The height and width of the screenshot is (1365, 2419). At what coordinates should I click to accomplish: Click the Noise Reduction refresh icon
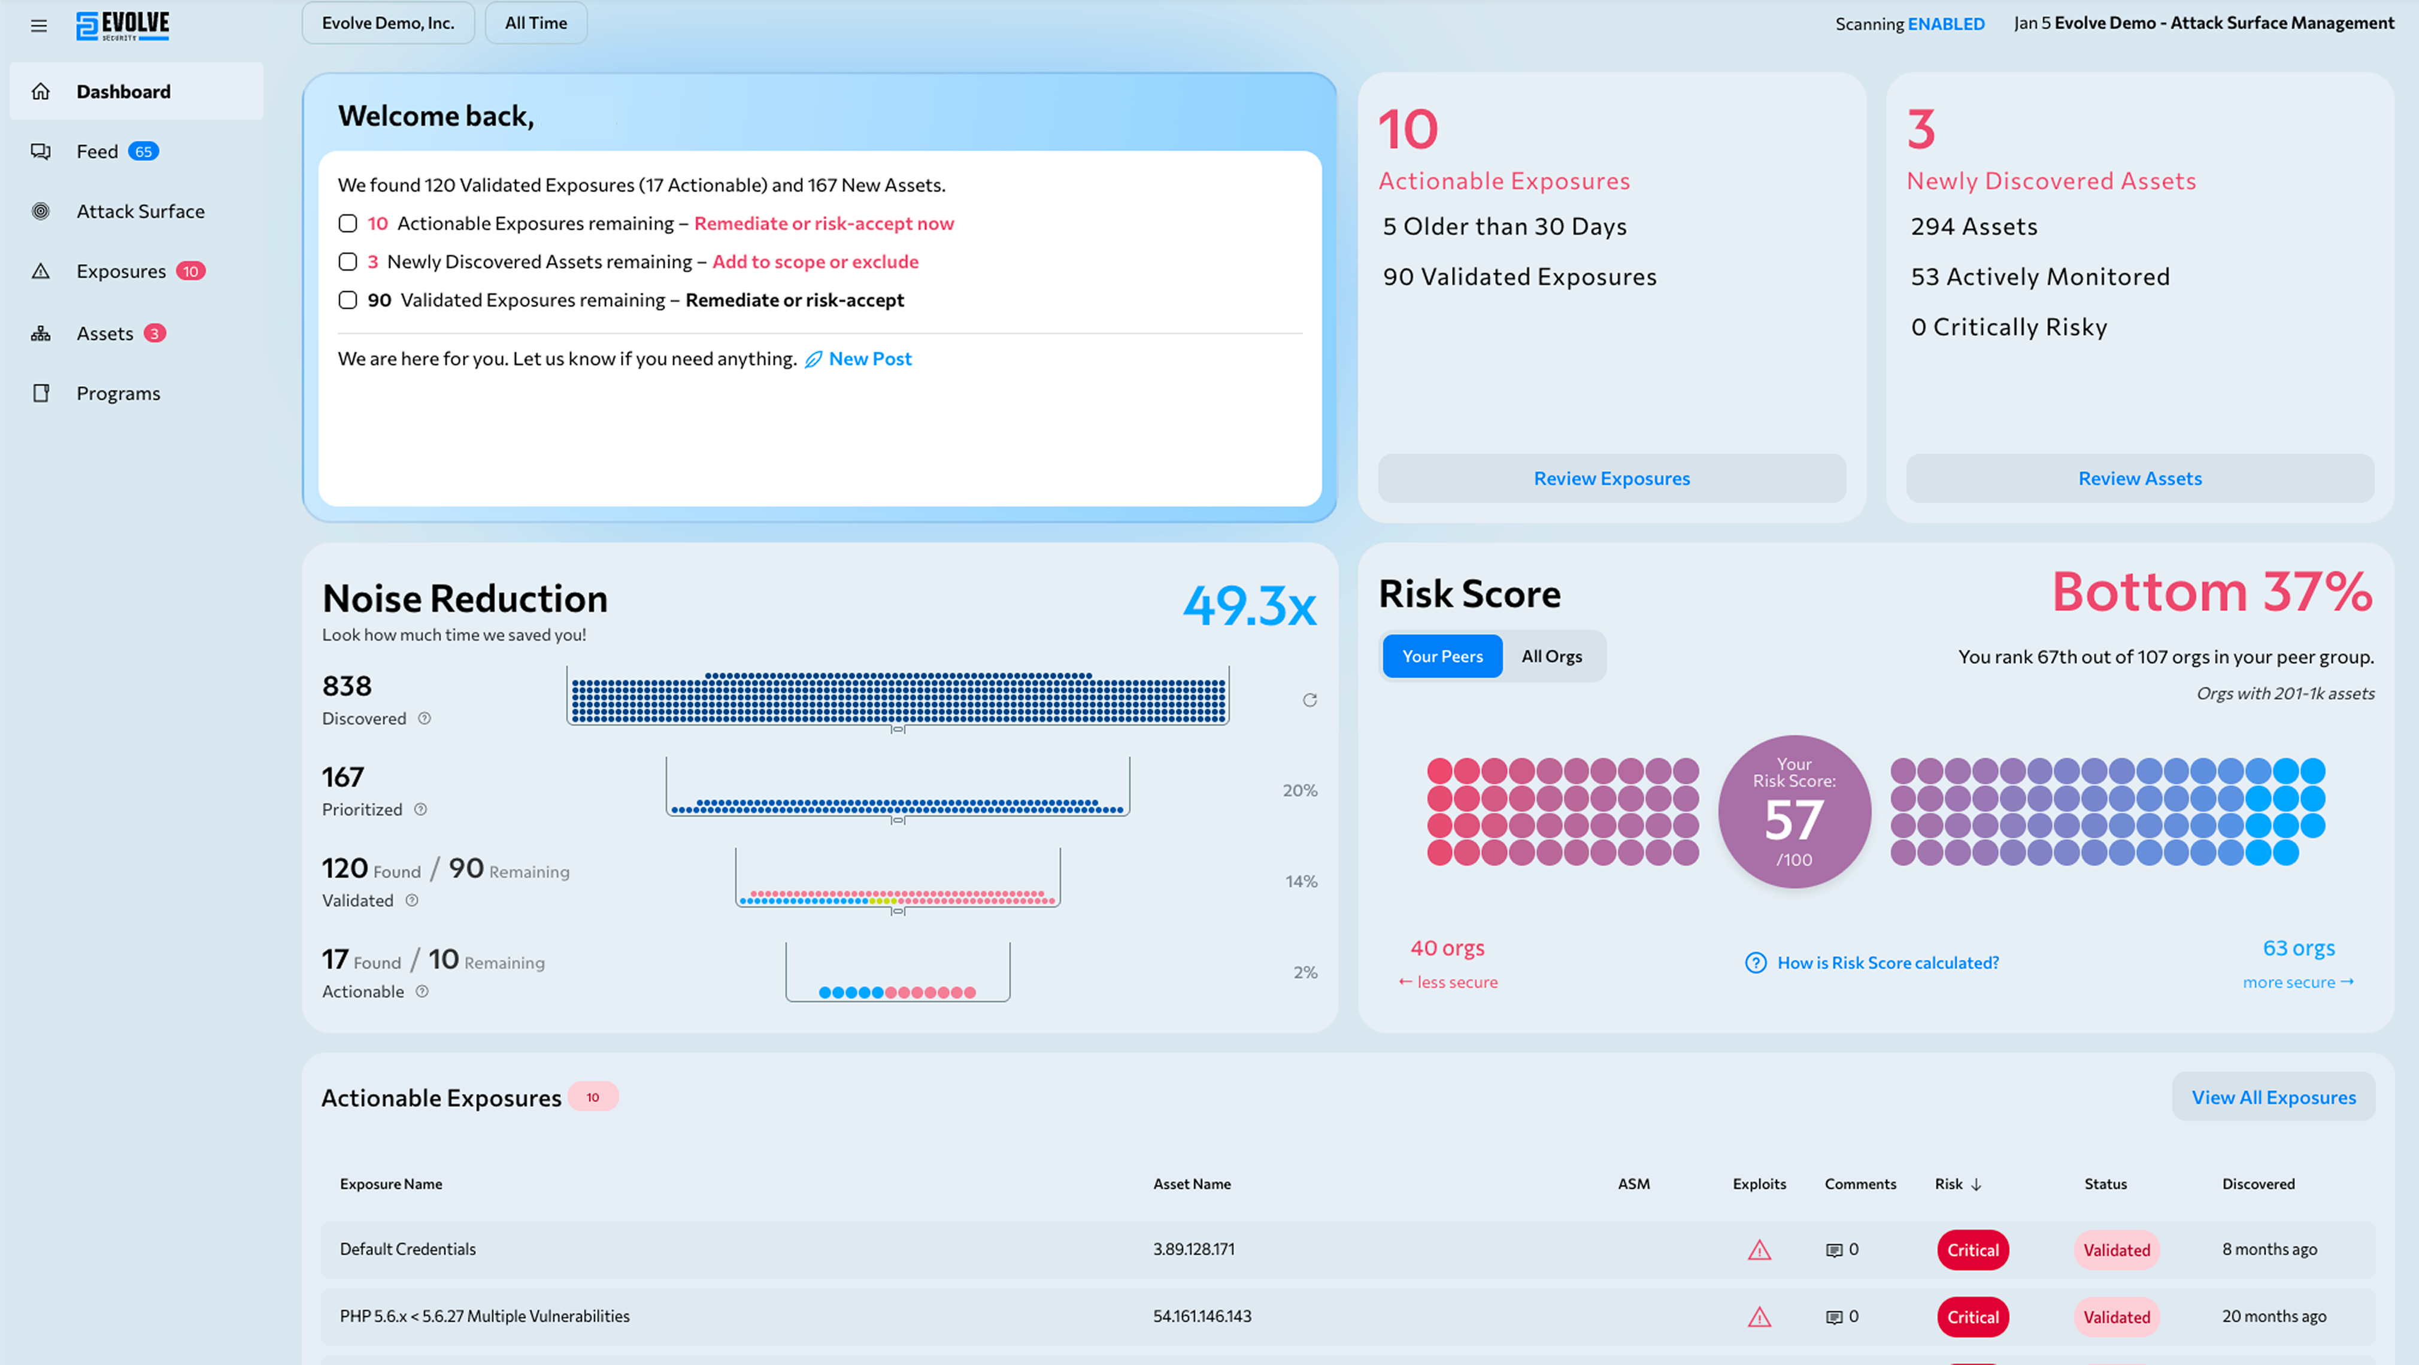[1309, 700]
